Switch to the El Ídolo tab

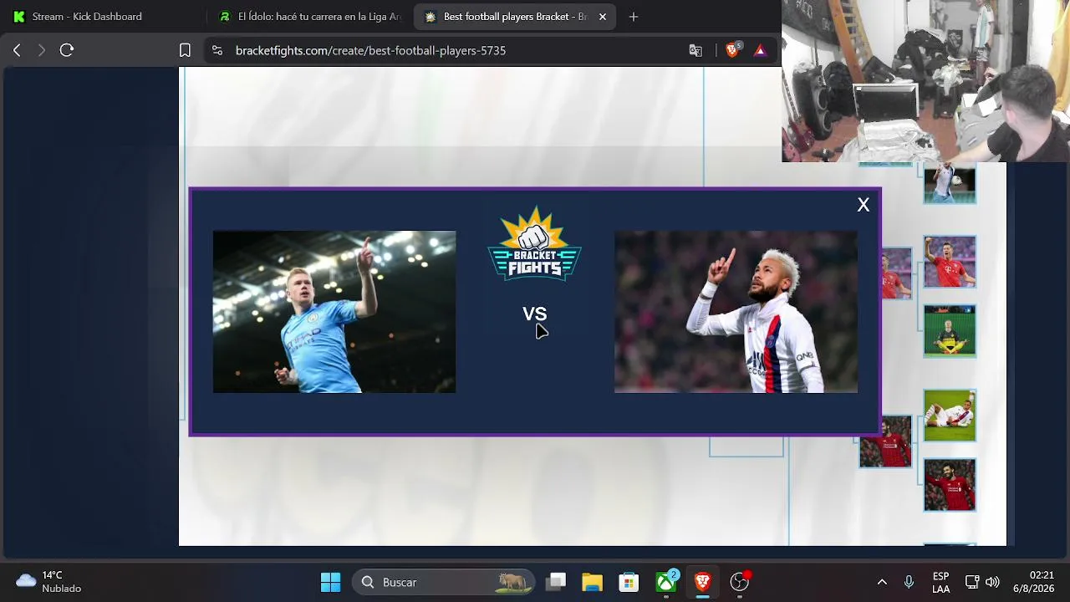tap(311, 17)
